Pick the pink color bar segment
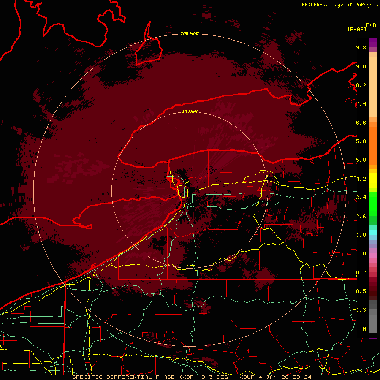The image size is (380, 380). [x=373, y=256]
